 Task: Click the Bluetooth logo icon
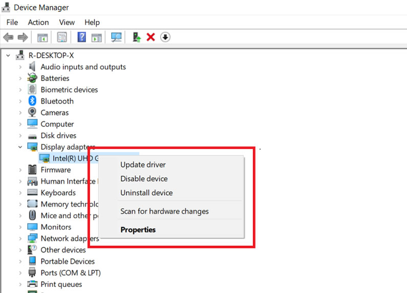click(x=32, y=101)
